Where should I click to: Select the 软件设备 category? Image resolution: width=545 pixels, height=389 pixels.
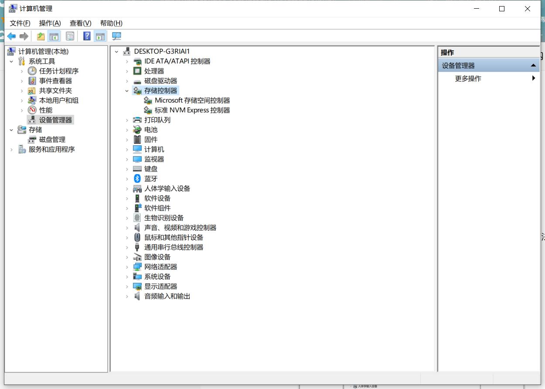pyautogui.click(x=157, y=198)
